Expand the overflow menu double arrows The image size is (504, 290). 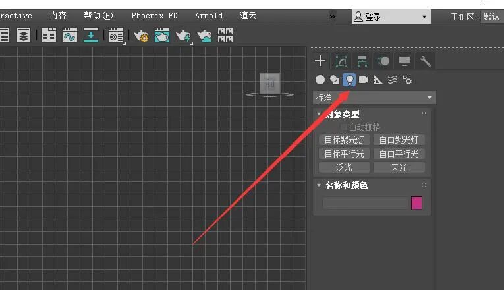[x=332, y=16]
